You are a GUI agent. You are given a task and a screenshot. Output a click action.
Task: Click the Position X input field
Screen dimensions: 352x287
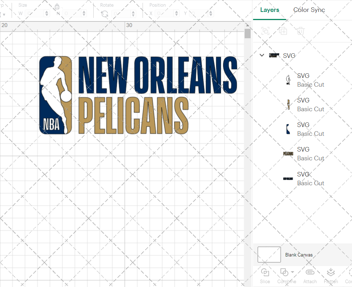click(164, 13)
